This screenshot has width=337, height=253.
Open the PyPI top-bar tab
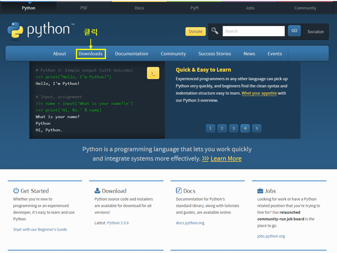[x=194, y=8]
